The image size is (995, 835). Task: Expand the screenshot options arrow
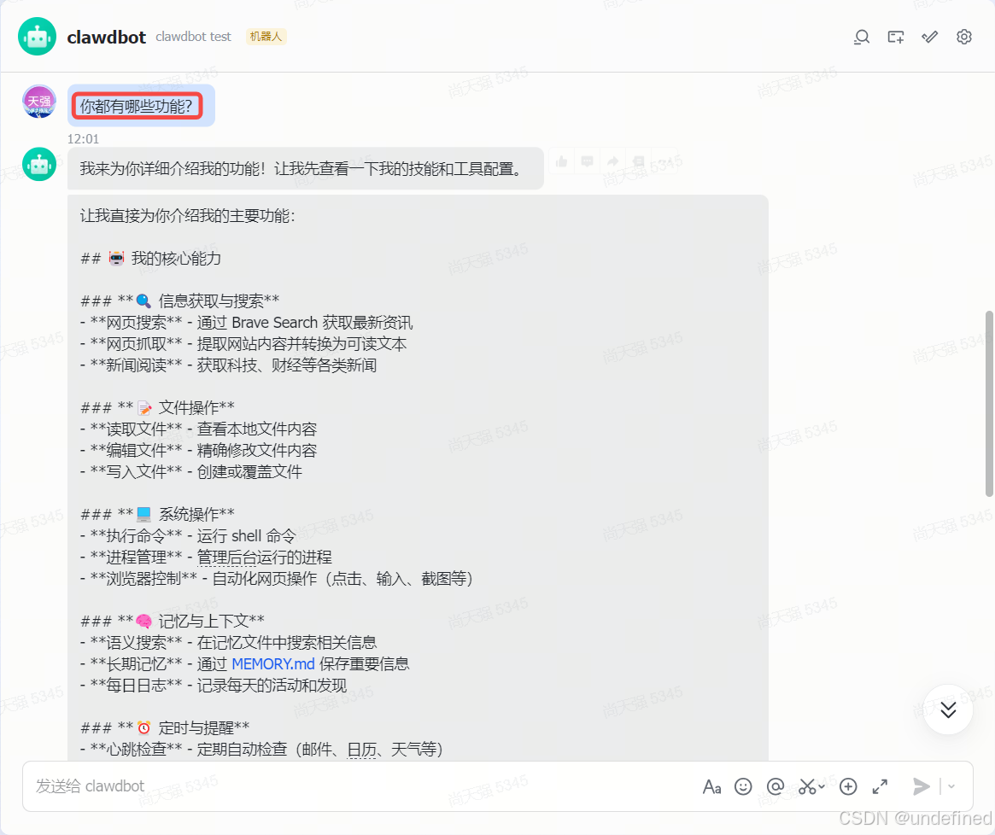click(822, 787)
